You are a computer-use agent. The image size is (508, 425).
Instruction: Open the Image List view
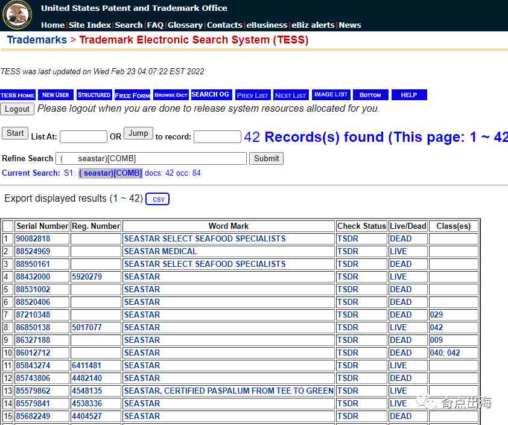pyautogui.click(x=331, y=95)
